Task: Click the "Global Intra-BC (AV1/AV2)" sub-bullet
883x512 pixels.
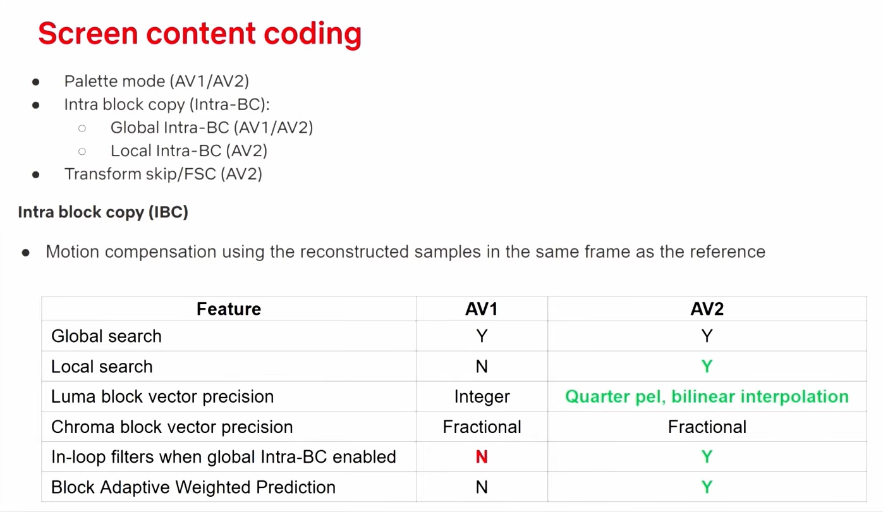Action: click(212, 128)
